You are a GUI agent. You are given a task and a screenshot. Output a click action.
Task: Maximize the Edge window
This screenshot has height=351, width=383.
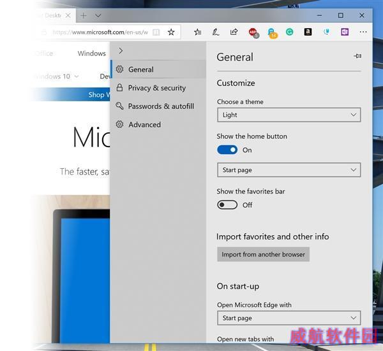[x=340, y=15]
